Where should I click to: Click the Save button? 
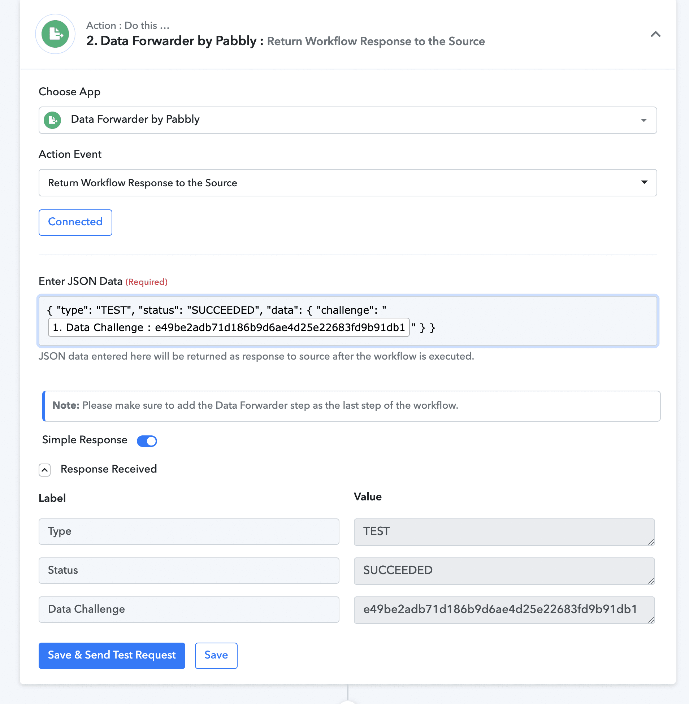point(216,656)
